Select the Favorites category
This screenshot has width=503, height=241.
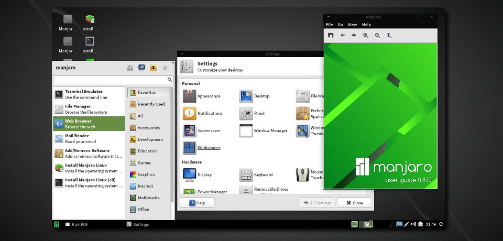click(x=148, y=92)
